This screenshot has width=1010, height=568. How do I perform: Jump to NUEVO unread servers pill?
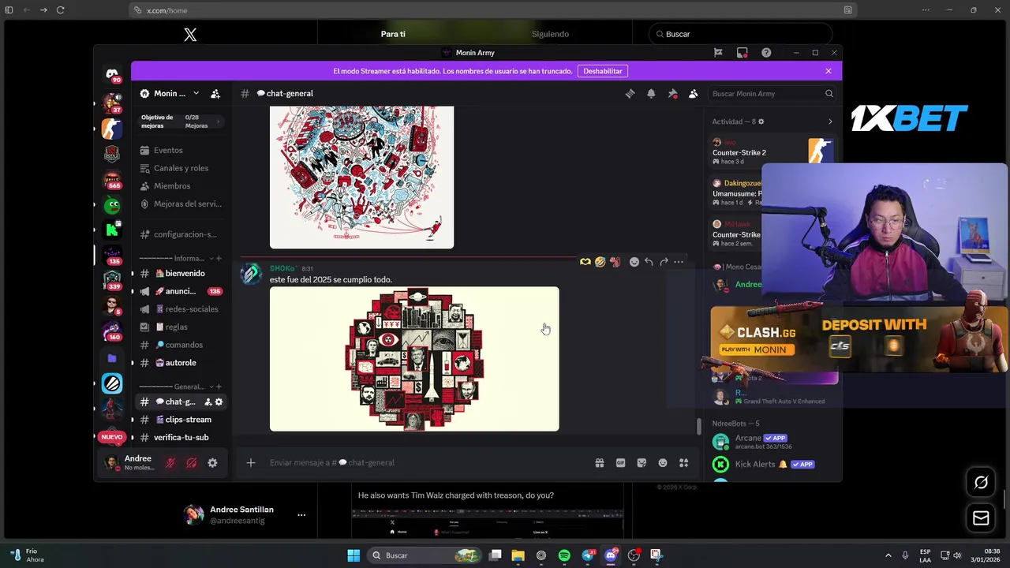point(112,437)
